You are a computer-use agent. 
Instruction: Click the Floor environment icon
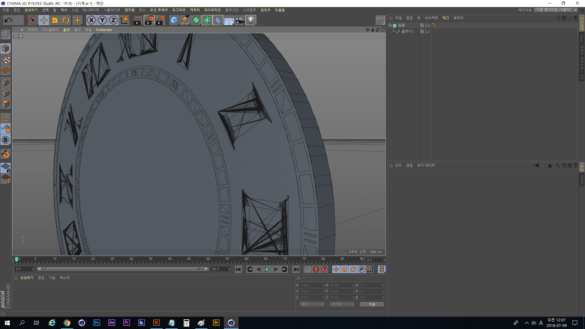coord(229,20)
